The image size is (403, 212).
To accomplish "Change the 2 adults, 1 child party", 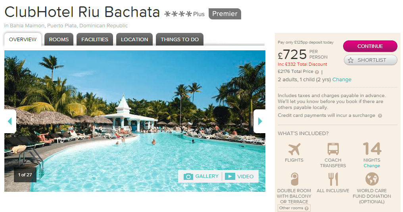I will coord(342,80).
